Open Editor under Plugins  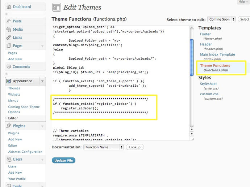(13, 145)
